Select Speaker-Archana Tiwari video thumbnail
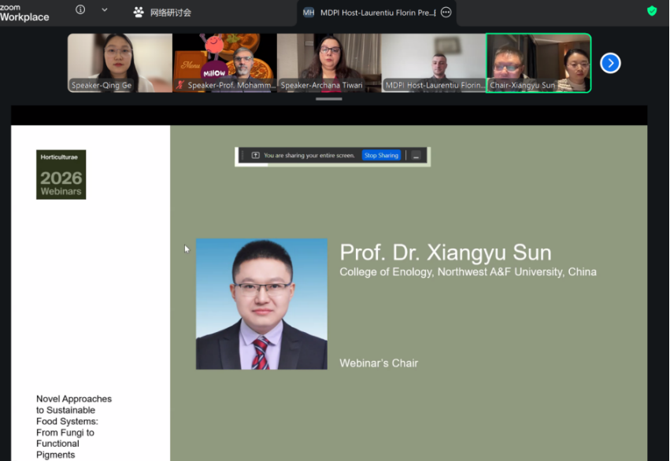Viewport: 670px width, 461px height. (x=328, y=63)
